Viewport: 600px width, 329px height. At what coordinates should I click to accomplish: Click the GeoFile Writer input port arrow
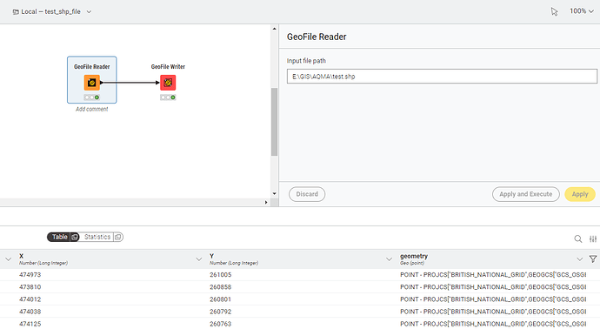coord(157,83)
